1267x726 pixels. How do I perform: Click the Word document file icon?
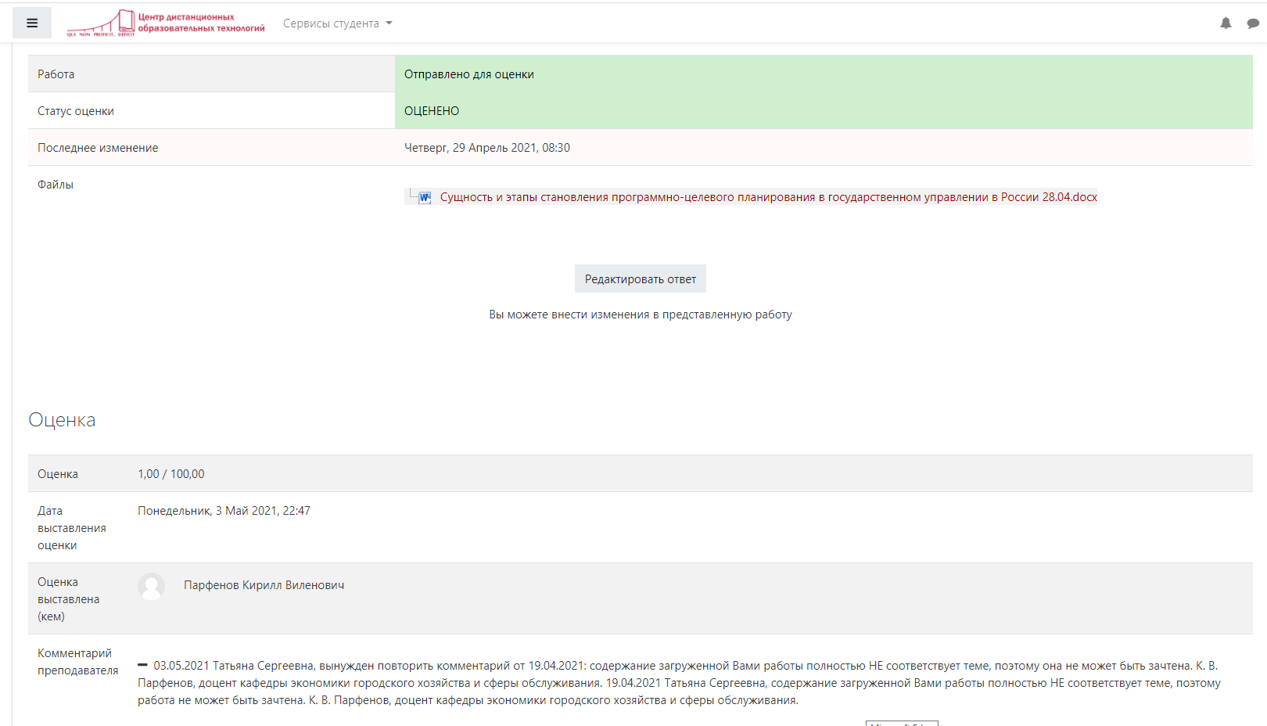424,197
